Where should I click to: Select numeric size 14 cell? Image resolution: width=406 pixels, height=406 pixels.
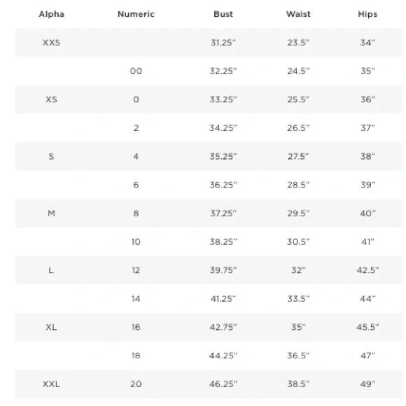(x=136, y=299)
